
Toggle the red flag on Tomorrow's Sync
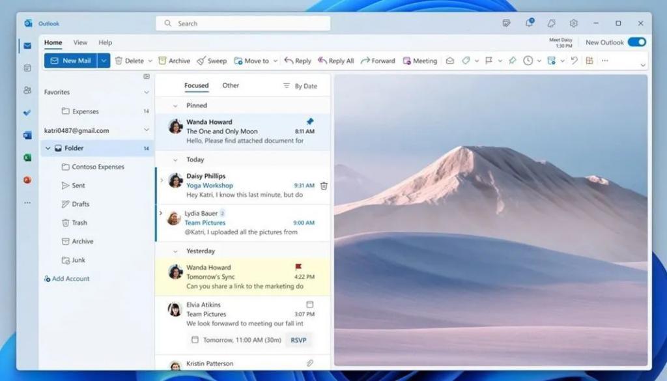point(298,267)
